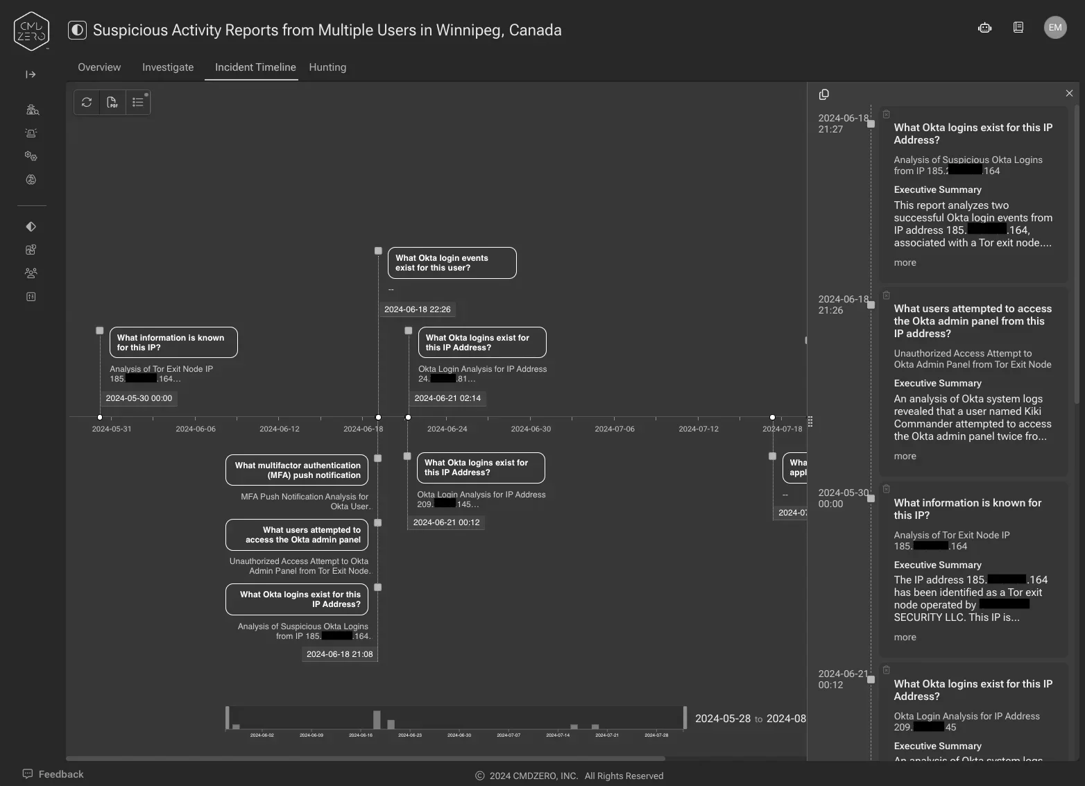
Task: Click the timeline axis dot at 2024-06-18
Action: click(x=378, y=417)
